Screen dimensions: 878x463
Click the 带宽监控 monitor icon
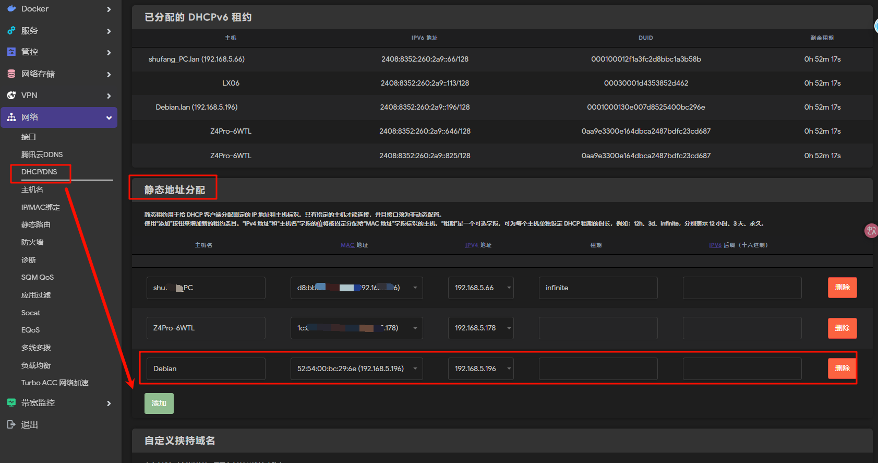[11, 403]
